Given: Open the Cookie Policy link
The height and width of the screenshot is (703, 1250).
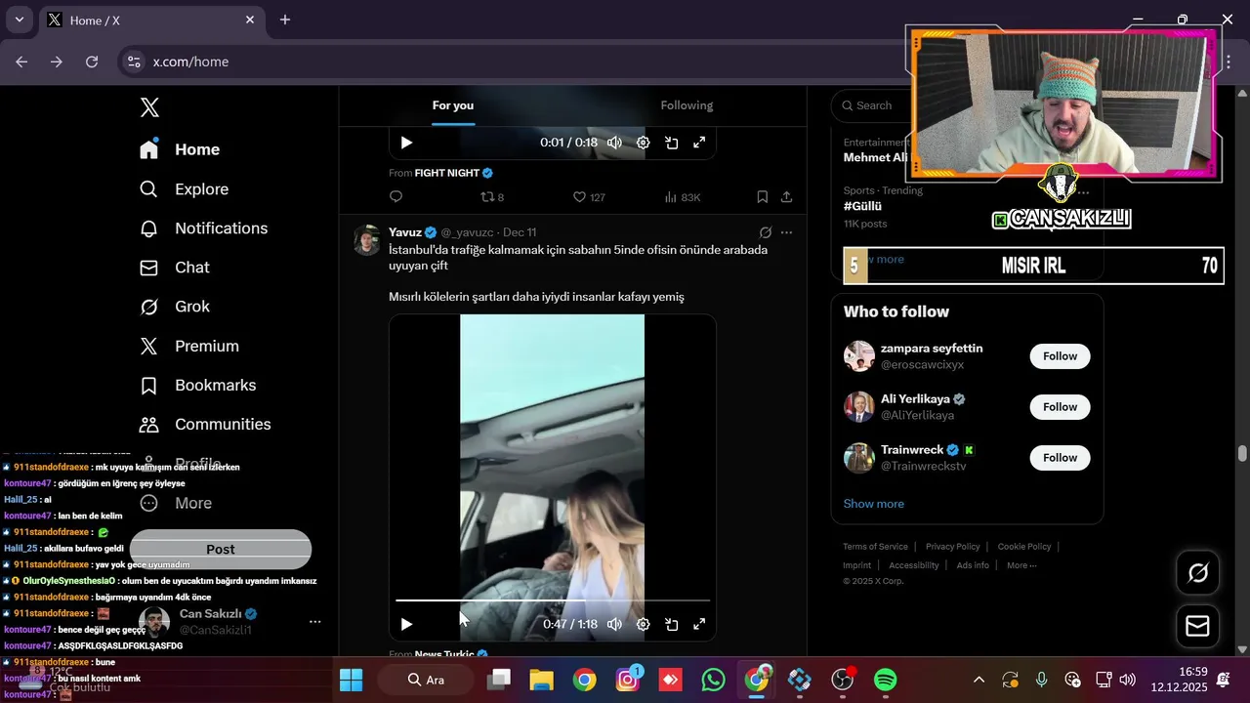Looking at the screenshot, I should point(1024,547).
